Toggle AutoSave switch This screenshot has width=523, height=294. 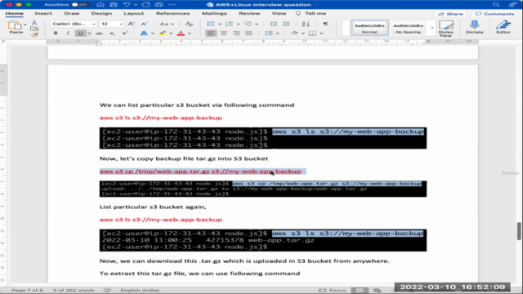click(80, 5)
